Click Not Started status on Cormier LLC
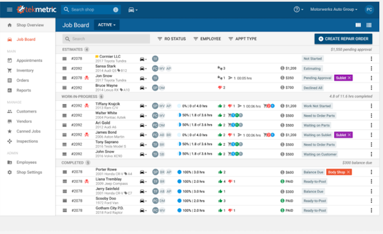The height and width of the screenshot is (234, 383). 312,59
